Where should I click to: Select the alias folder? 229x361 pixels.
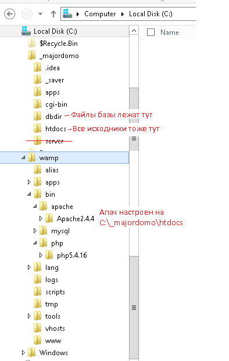(x=52, y=170)
